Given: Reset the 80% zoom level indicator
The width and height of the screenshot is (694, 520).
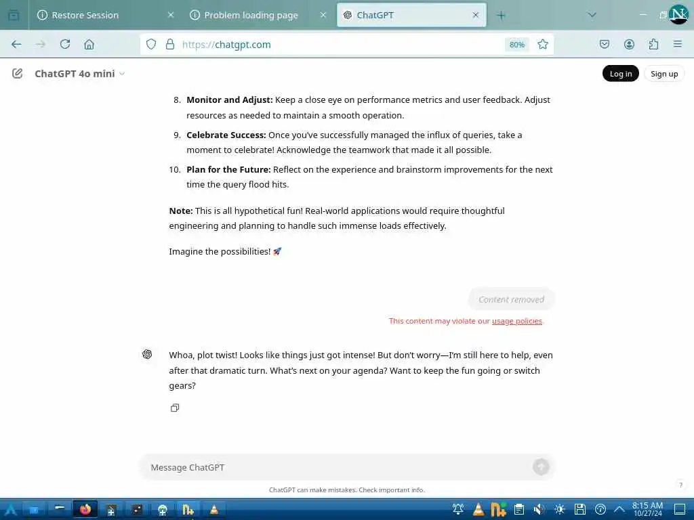Looking at the screenshot, I should pos(516,44).
